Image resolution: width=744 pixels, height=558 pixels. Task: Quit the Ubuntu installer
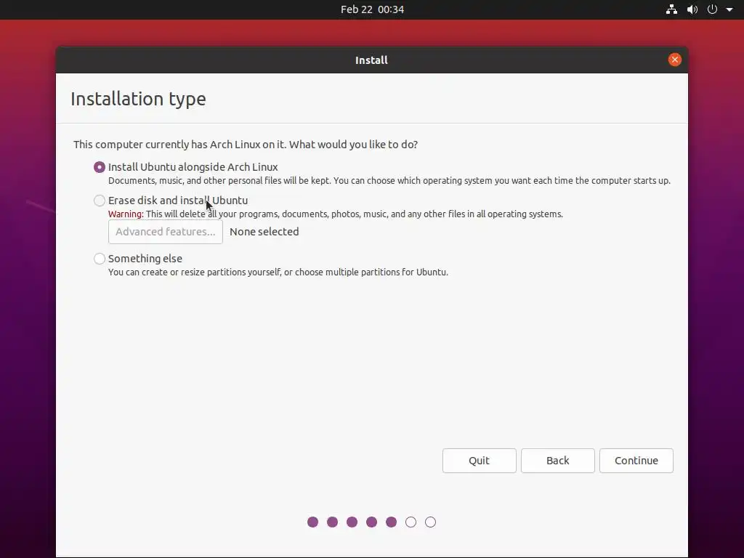point(480,461)
